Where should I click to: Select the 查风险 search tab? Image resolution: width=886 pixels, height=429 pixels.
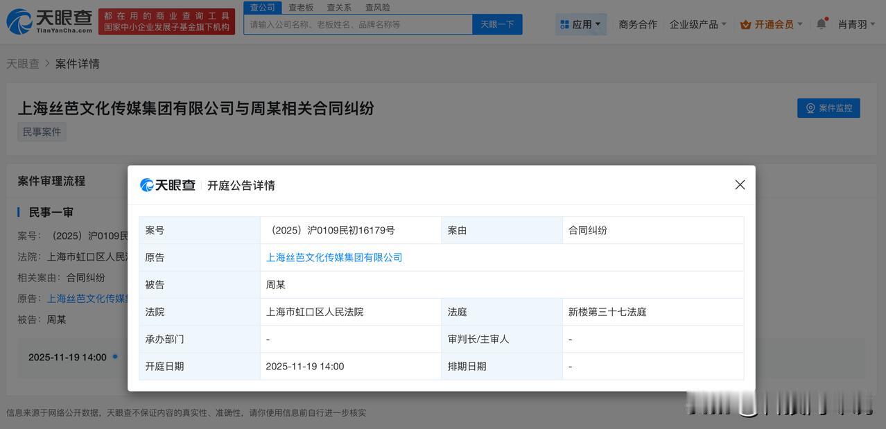(378, 7)
